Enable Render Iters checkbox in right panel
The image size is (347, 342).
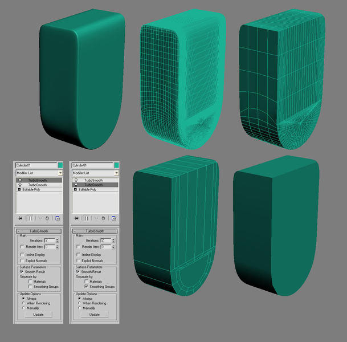78,246
